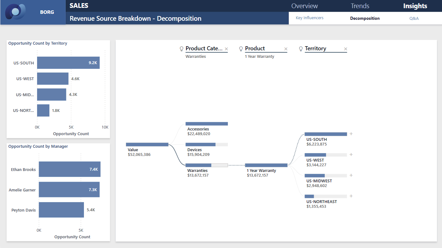Click the Ethan Brooks axis label
Image resolution: width=442 pixels, height=248 pixels.
click(x=23, y=169)
